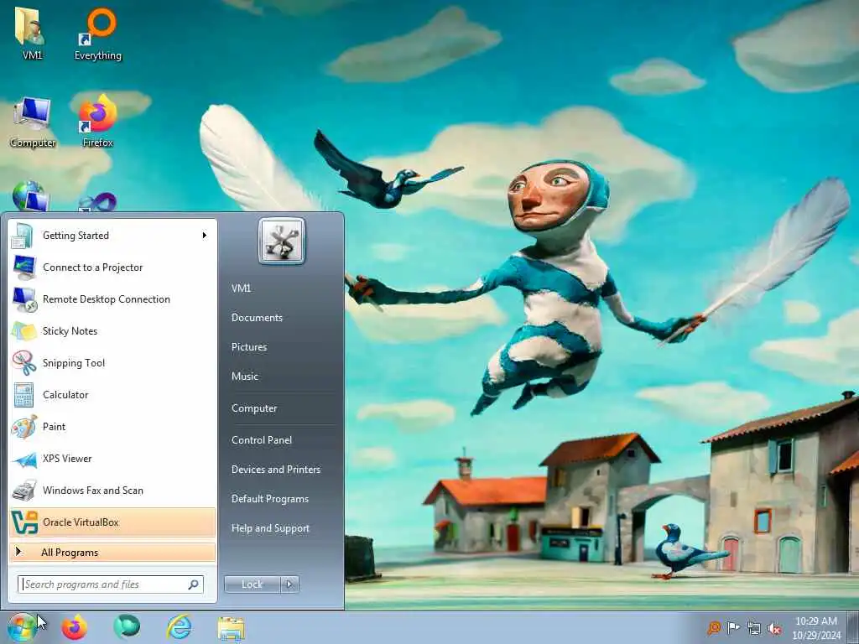Open Windows Explorer from the taskbar
This screenshot has height=644, width=859.
(231, 627)
